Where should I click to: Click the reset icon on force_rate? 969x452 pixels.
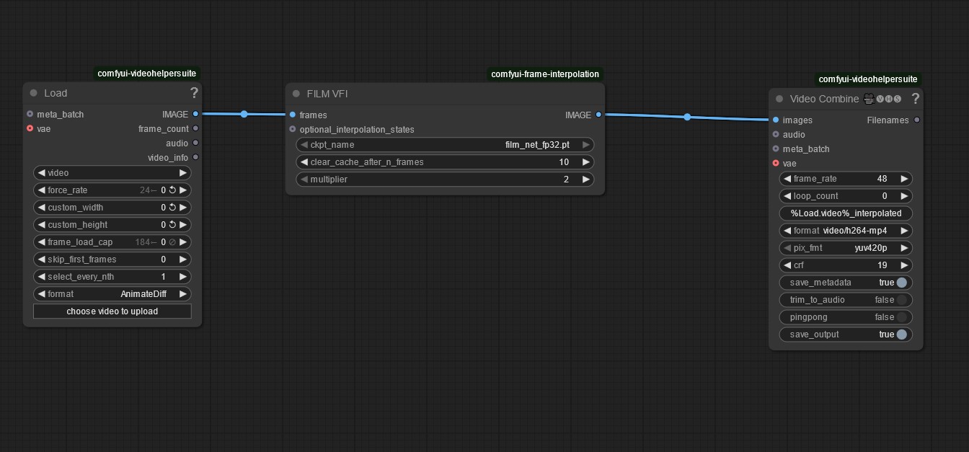tap(172, 190)
